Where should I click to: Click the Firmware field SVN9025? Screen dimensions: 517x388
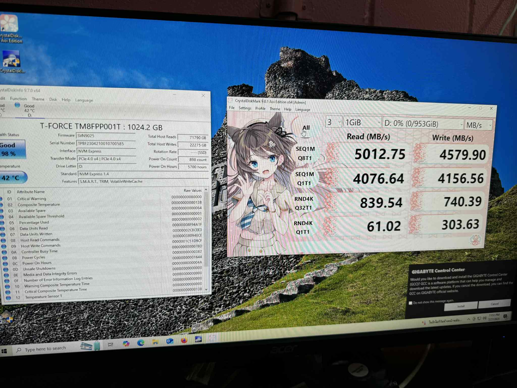coord(106,136)
